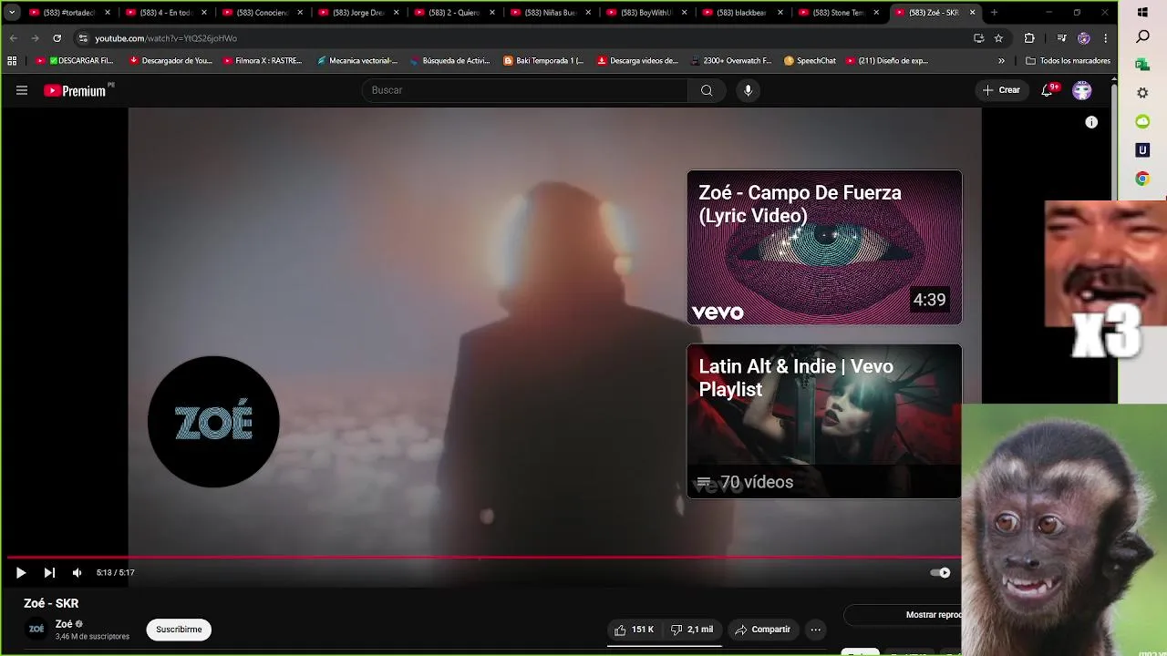Dislike the video showing 2,1 mil
This screenshot has width=1167, height=656.
(x=693, y=630)
